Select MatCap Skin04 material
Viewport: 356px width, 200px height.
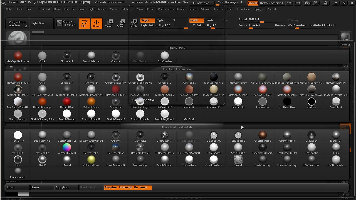[238, 91]
